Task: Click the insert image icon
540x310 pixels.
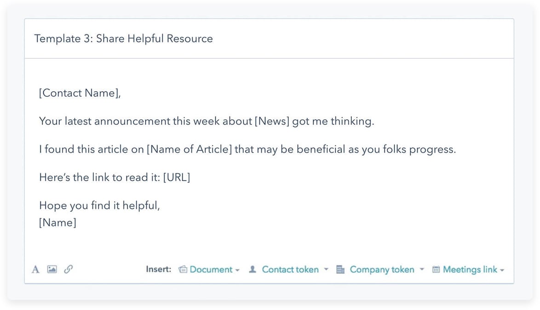Action: pos(52,270)
